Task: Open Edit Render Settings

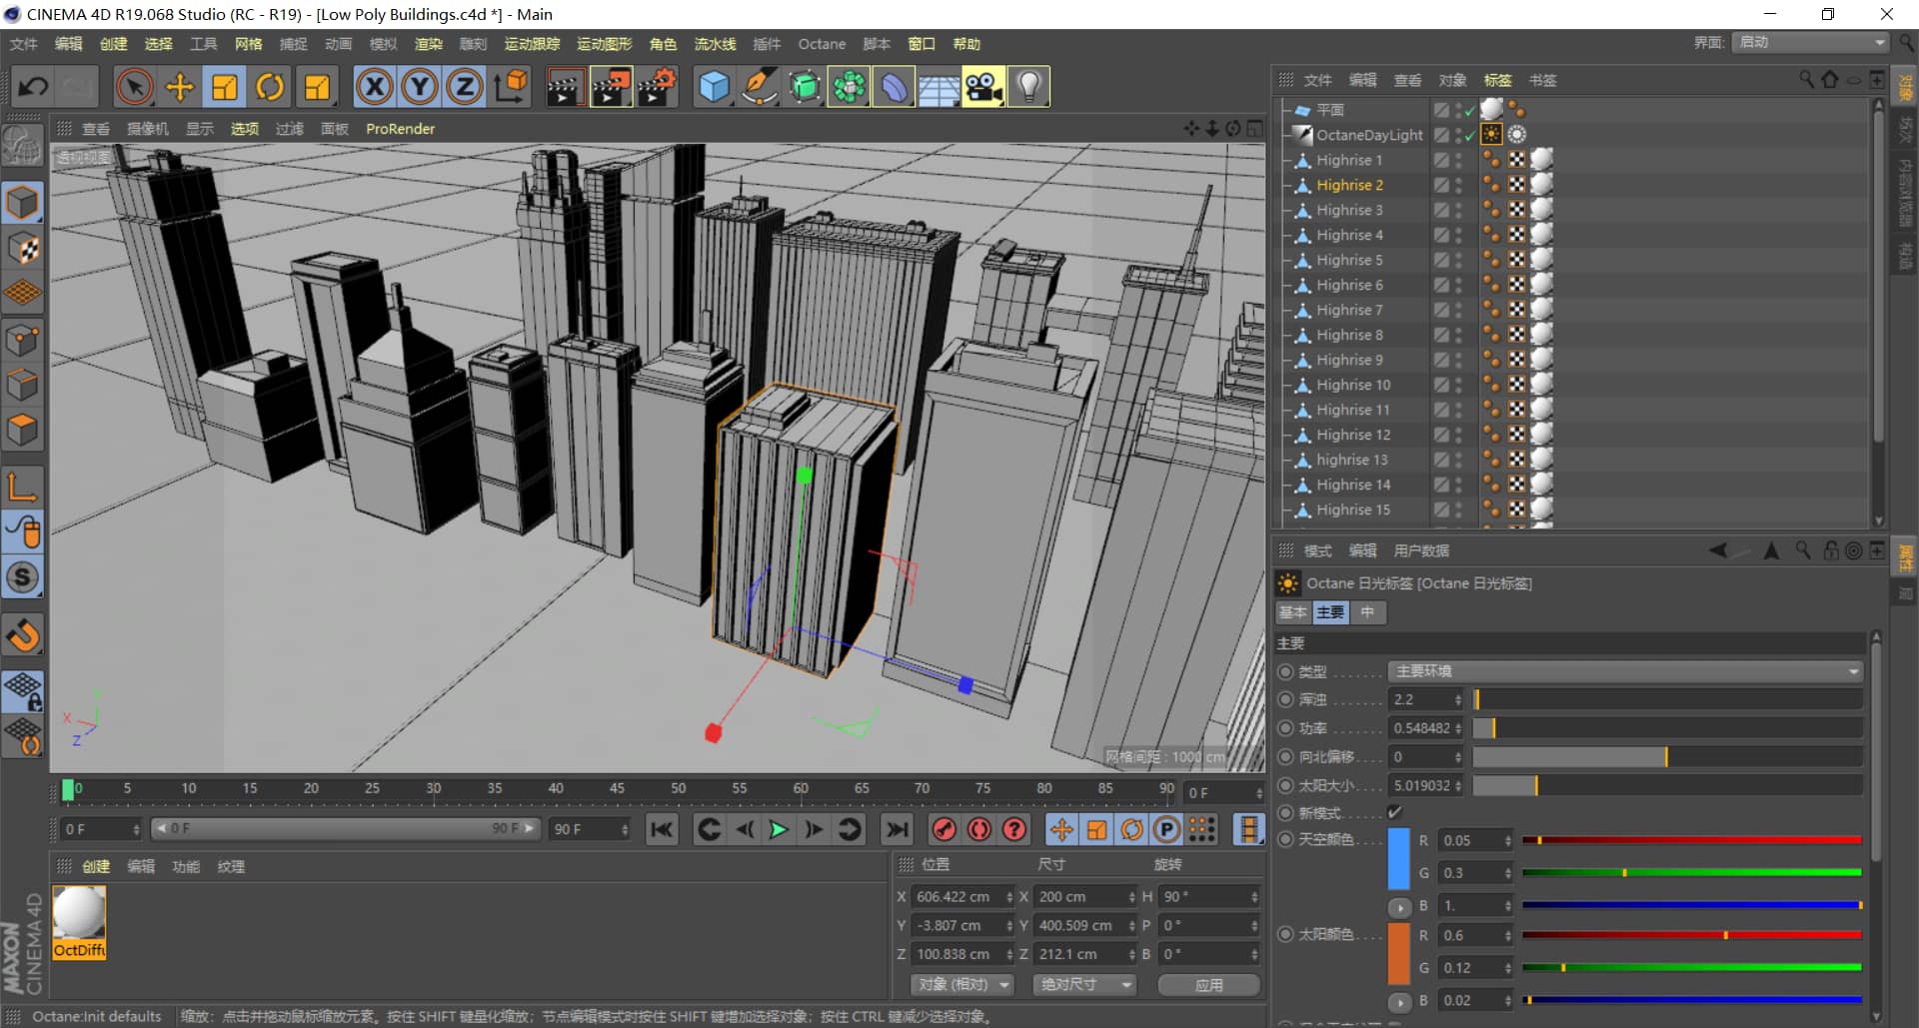Action: pos(657,87)
